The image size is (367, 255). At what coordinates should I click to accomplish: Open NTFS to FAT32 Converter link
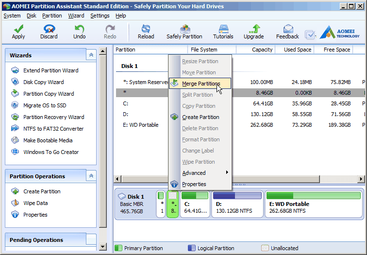tap(53, 129)
